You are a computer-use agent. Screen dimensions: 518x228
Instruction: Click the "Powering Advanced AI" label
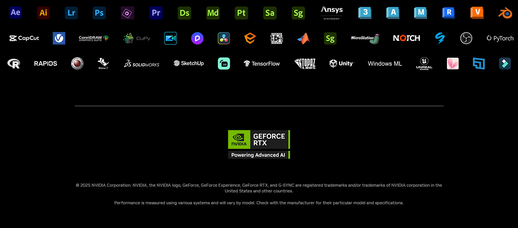(259, 155)
